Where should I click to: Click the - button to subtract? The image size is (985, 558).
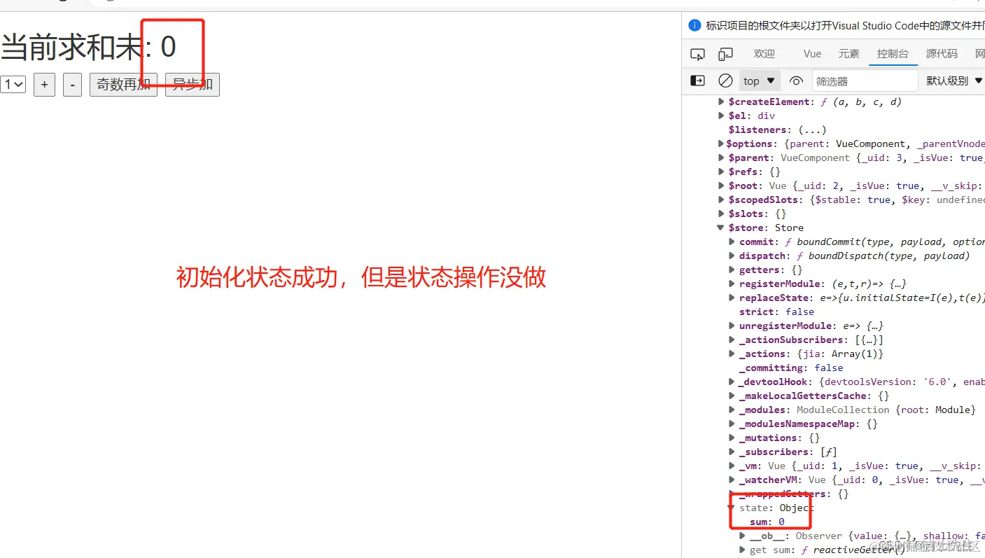point(72,85)
